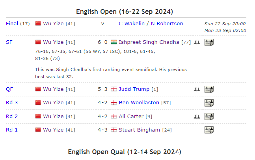Click Wu Yize in the Final row
This screenshot has width=255, height=160.
tap(53, 24)
